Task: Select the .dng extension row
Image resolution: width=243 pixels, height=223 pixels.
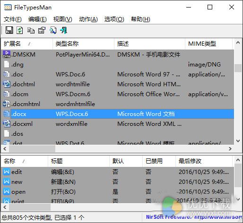Action: click(118, 64)
